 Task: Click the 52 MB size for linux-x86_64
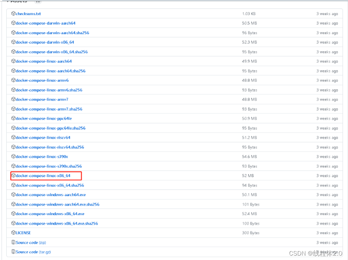[248, 176]
